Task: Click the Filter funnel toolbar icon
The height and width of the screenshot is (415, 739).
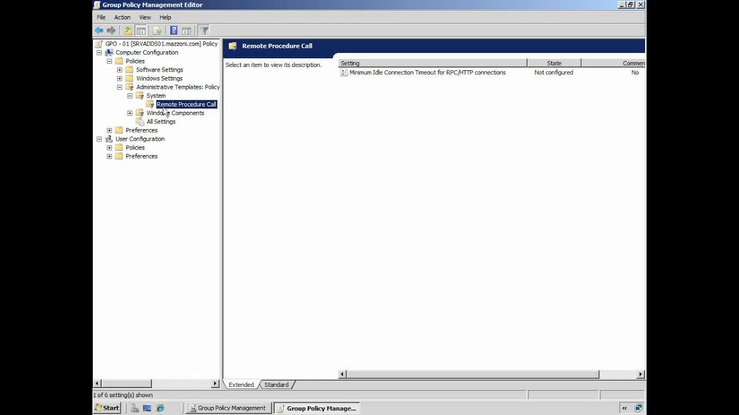Action: click(x=204, y=31)
